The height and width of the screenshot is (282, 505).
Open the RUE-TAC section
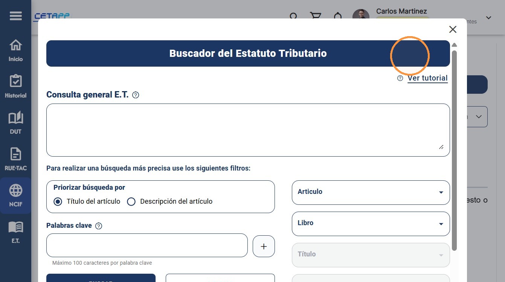[x=15, y=159]
